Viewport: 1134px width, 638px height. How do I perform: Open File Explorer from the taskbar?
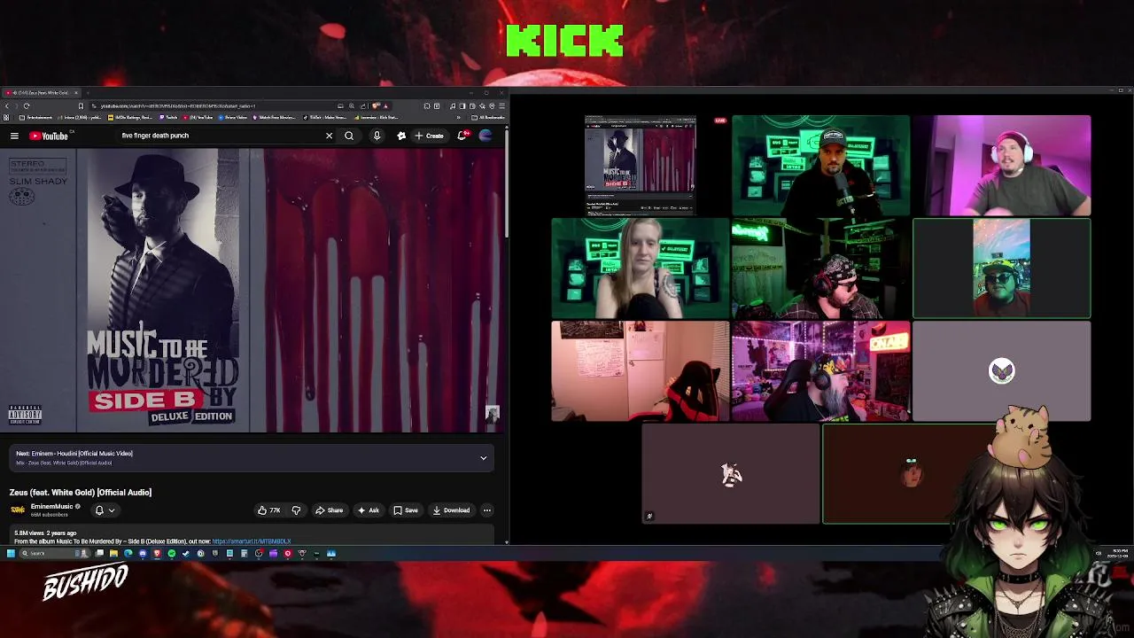tap(113, 554)
